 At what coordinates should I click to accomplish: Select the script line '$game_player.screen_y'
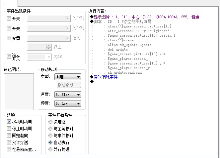128,68
